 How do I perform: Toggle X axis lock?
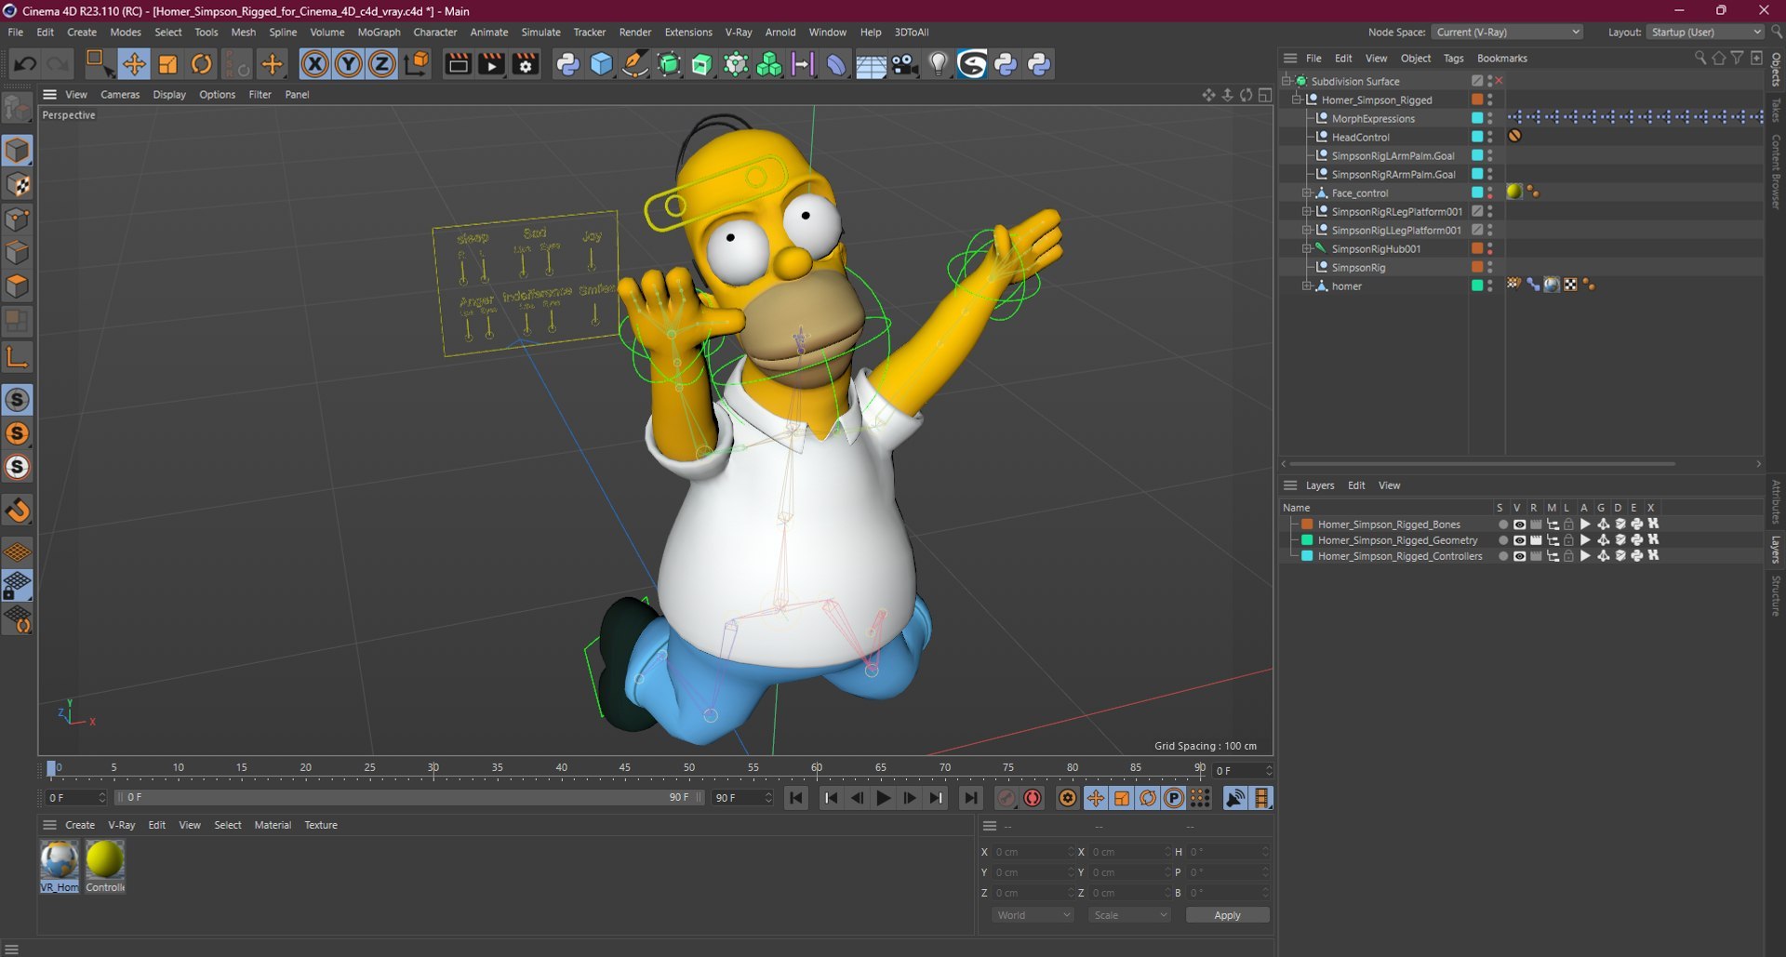314,64
